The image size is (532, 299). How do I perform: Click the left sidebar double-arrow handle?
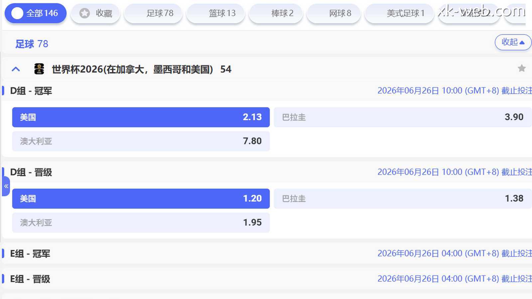[6, 186]
